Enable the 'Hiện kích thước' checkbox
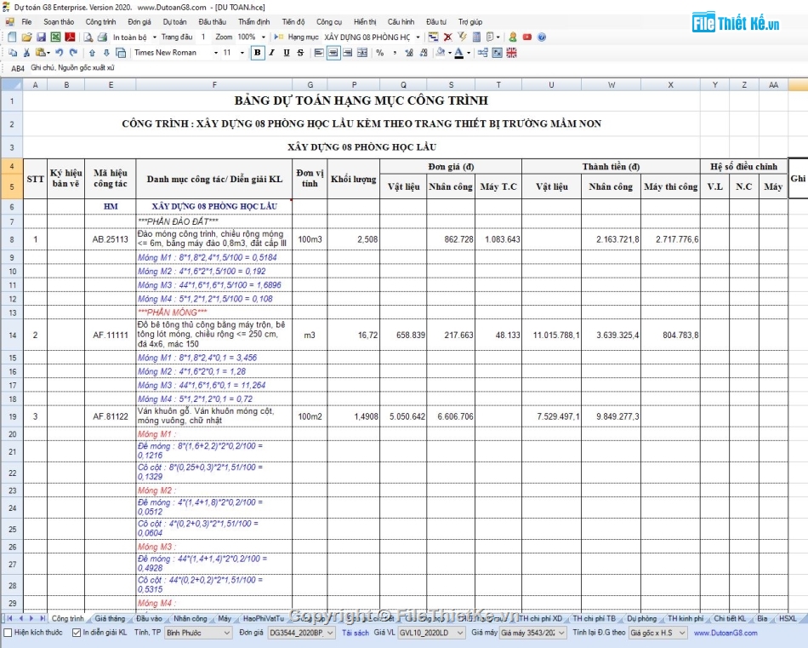Screen dimensions: 808x648 (x=8, y=633)
